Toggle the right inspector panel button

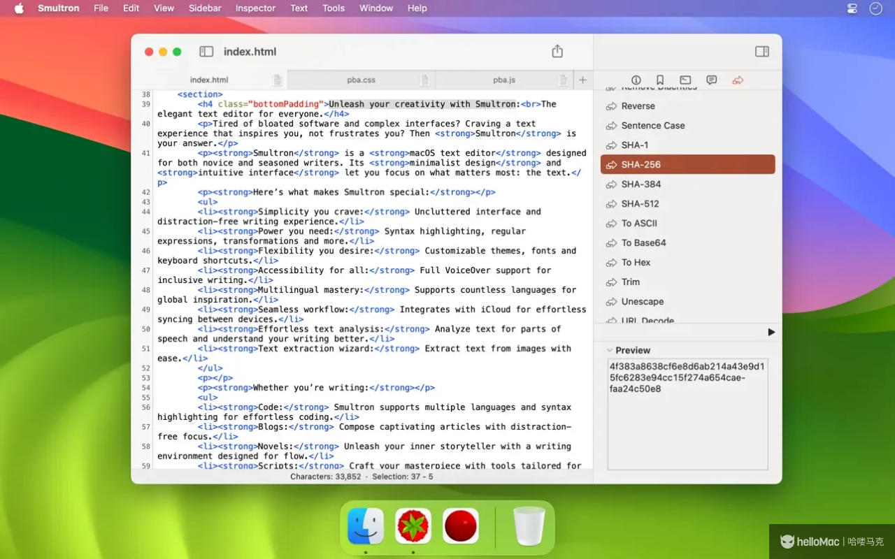click(762, 52)
